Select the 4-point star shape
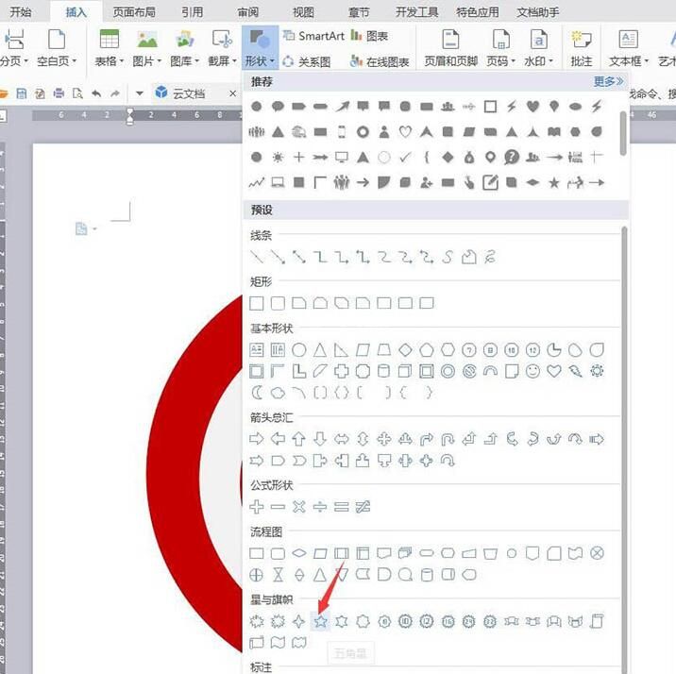676x674 pixels. click(298, 621)
